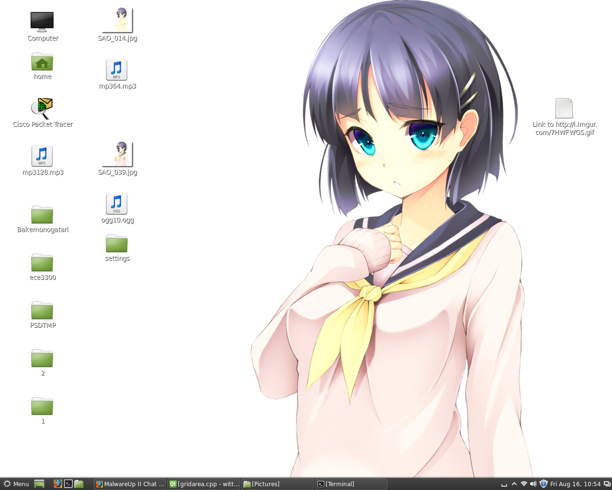Switch to gridarea.cpp Qt Creator window
This screenshot has width=612, height=490.
click(204, 484)
